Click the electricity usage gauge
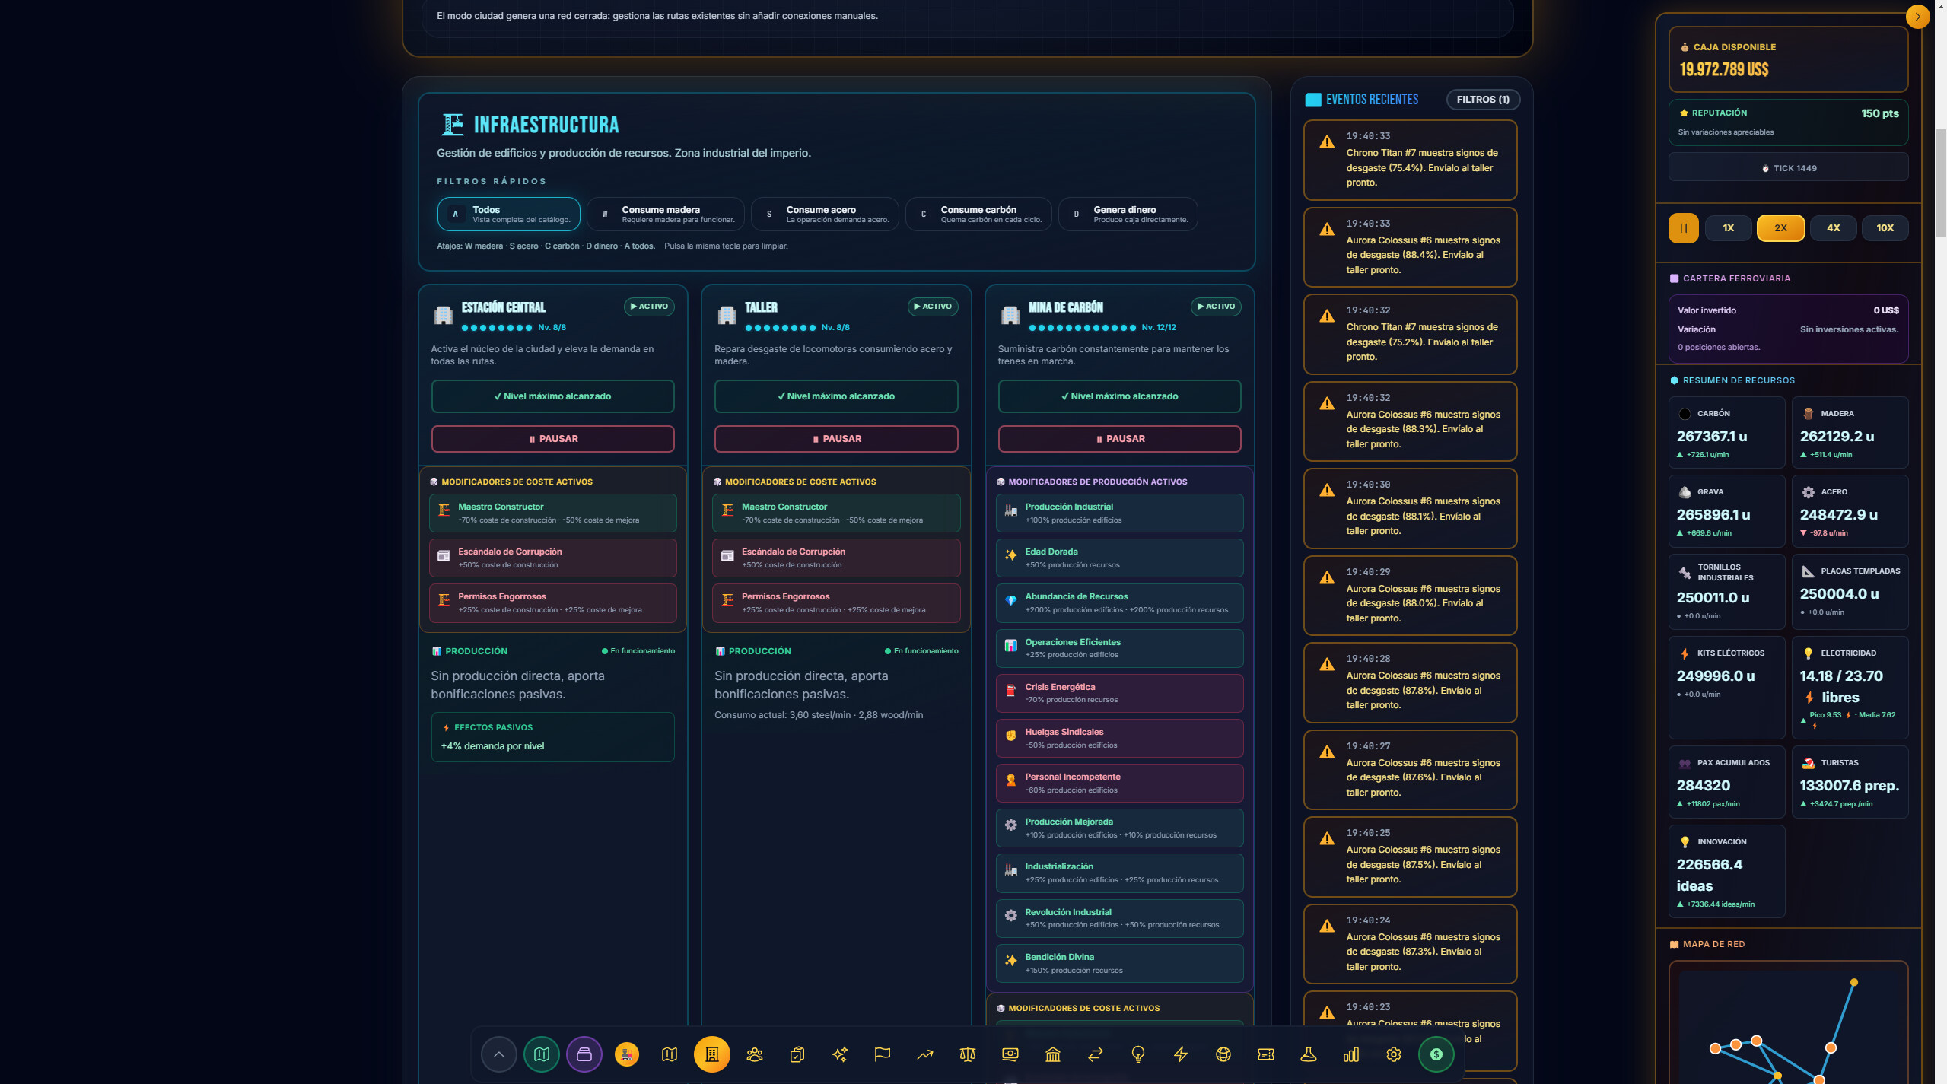The height and width of the screenshot is (1084, 1947). click(x=1850, y=685)
